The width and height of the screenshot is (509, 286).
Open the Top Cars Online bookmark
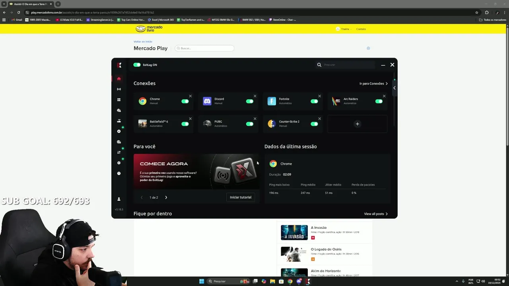point(131,19)
